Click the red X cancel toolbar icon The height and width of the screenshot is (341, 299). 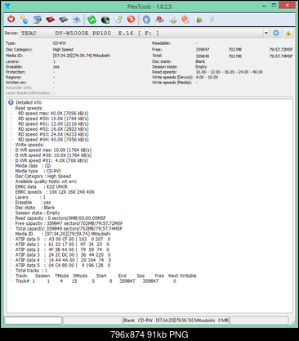click(132, 19)
